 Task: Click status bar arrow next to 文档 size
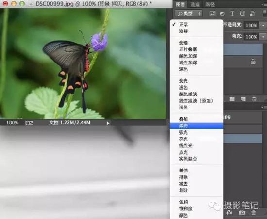click(x=108, y=123)
